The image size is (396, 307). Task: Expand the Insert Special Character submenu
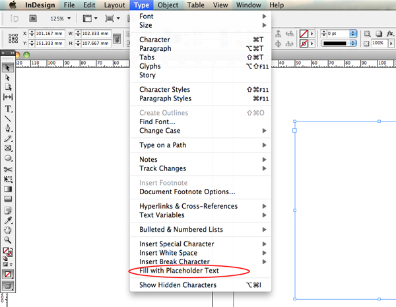tap(201, 244)
